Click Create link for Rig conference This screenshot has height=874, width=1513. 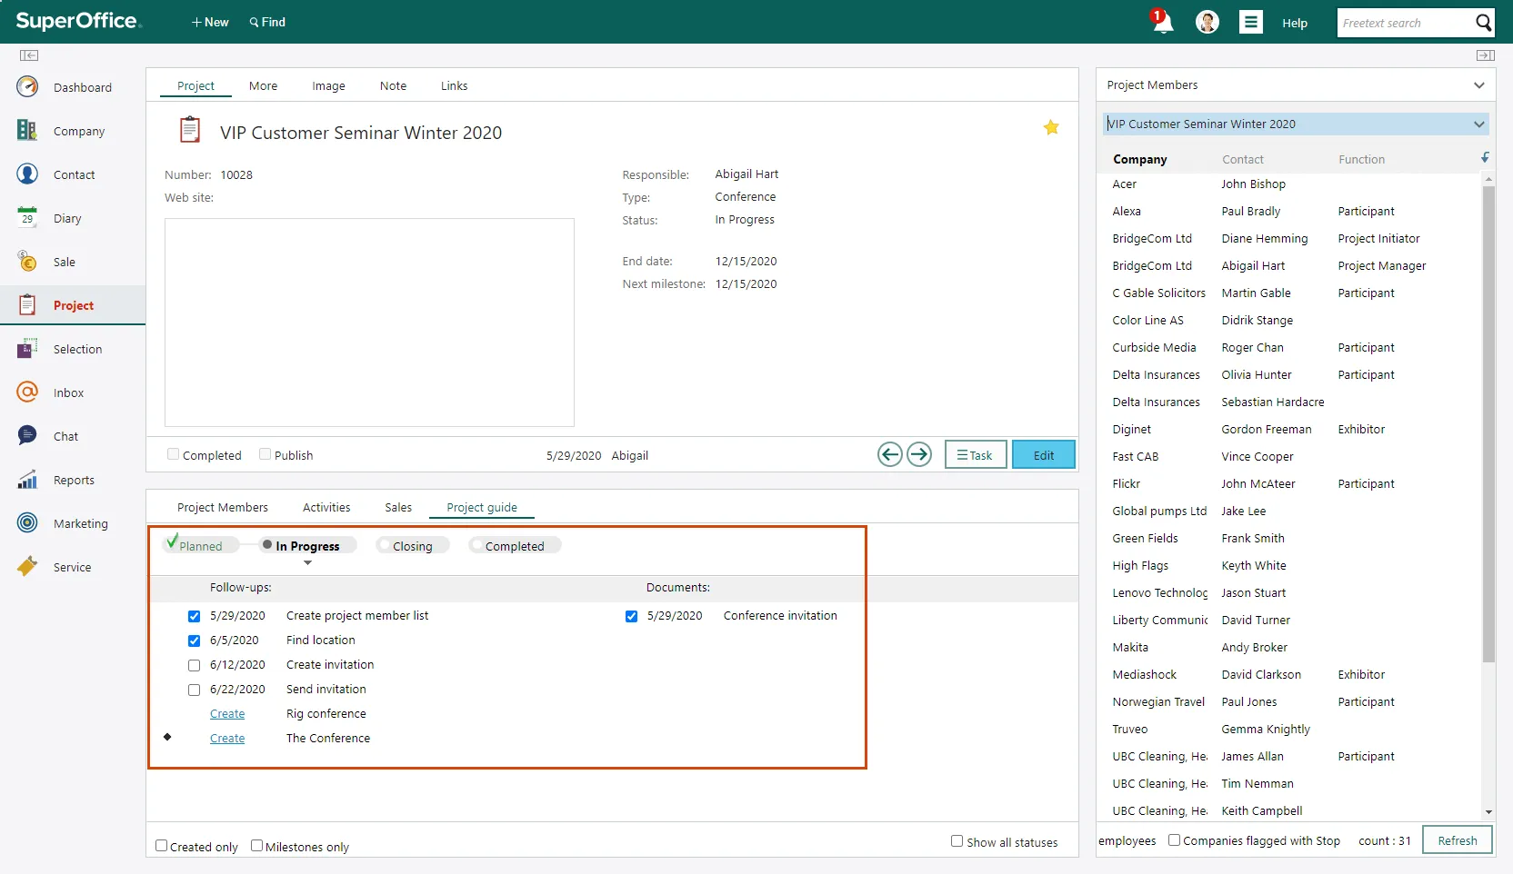227,714
